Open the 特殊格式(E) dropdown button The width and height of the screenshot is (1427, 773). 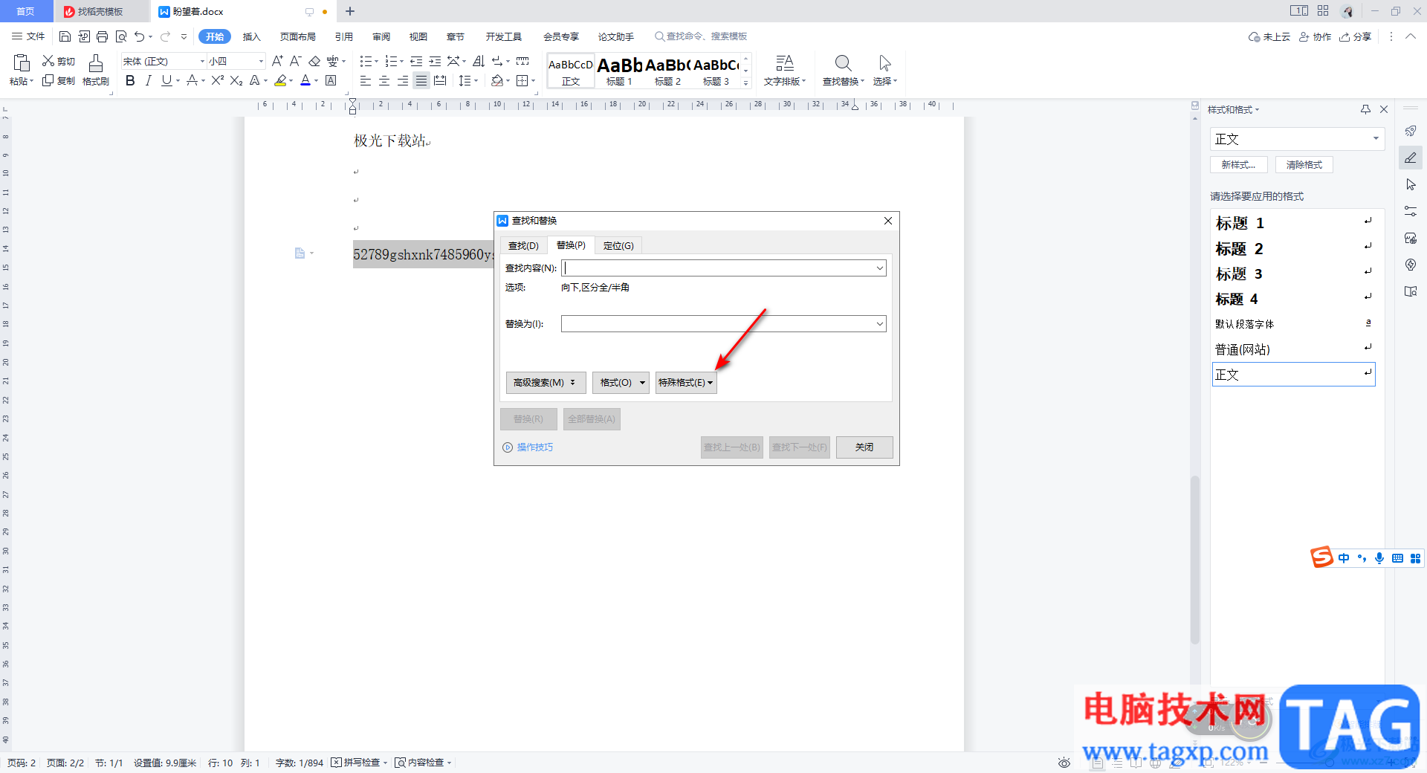point(686,382)
